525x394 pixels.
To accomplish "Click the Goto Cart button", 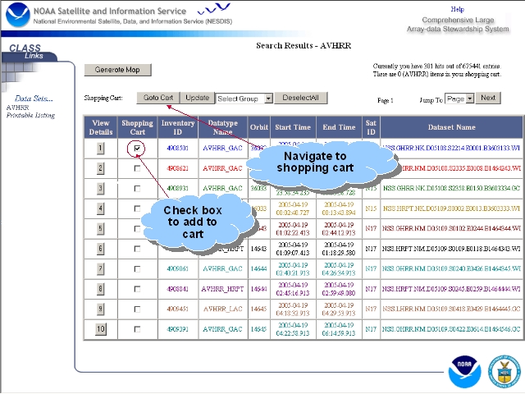I will (x=158, y=98).
